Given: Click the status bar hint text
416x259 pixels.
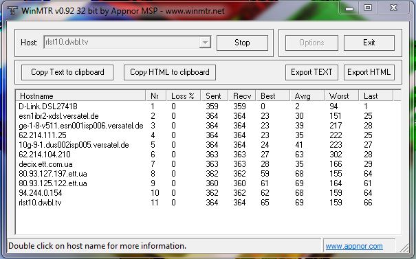Looking at the screenshot, I should coord(97,246).
